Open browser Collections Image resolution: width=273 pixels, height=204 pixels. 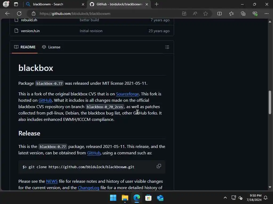tap(243, 14)
